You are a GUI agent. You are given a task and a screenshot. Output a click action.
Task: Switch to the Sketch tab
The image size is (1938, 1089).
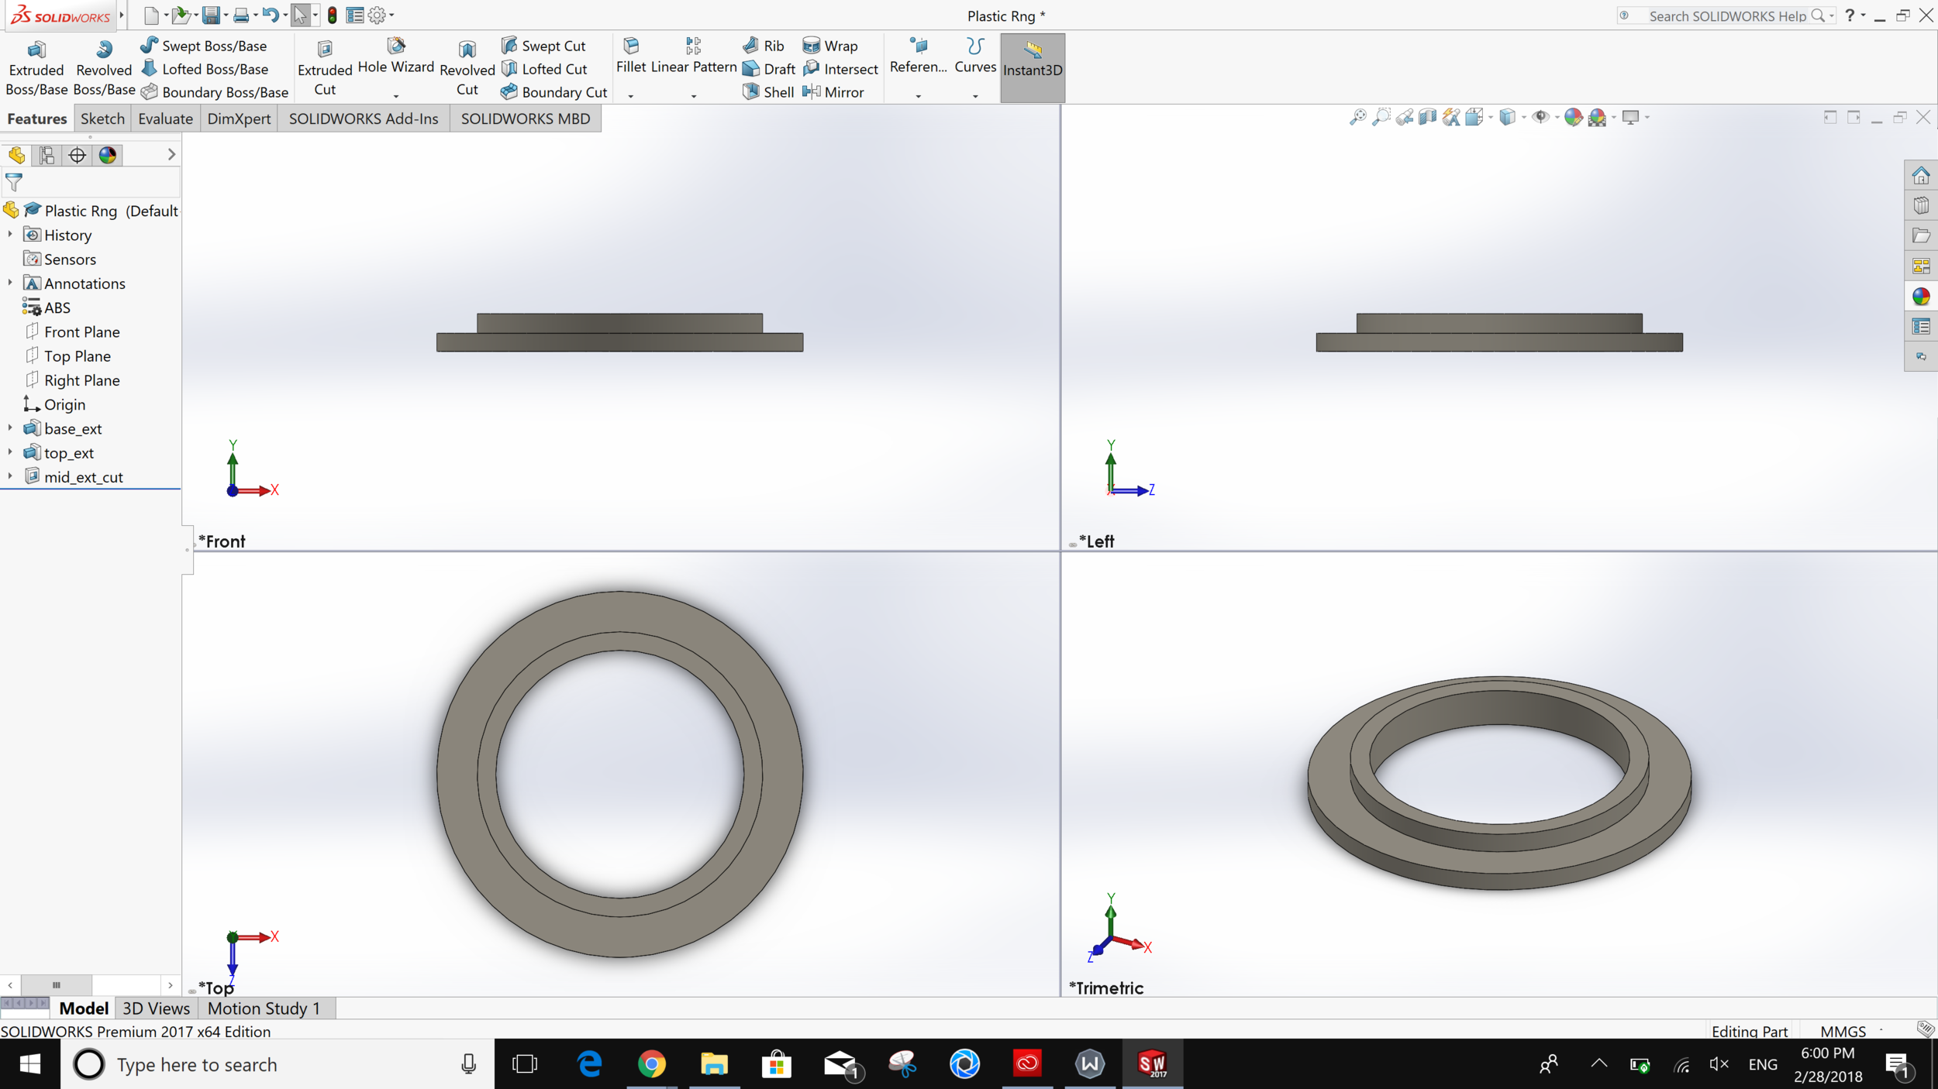[x=102, y=118]
